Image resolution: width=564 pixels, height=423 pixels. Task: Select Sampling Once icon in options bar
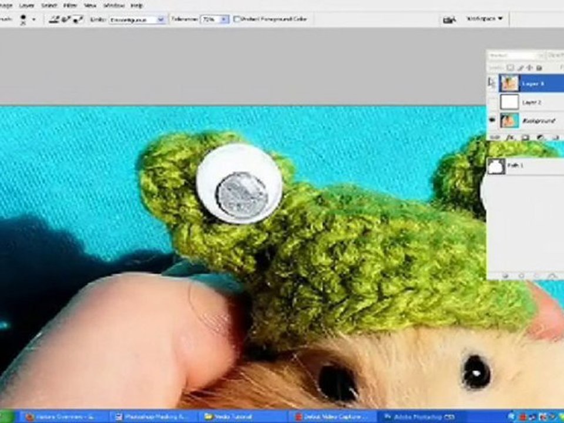(65, 19)
